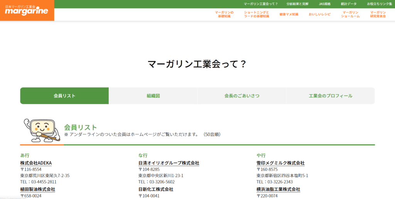Viewport: 395px width, 199px height.
Task: Open the マーガリン工業会って？ top menu link
Action: coord(261,4)
